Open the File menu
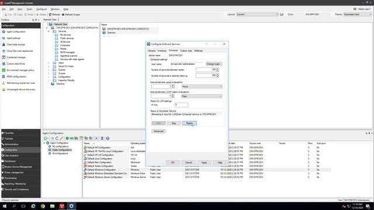 [x=4, y=9]
